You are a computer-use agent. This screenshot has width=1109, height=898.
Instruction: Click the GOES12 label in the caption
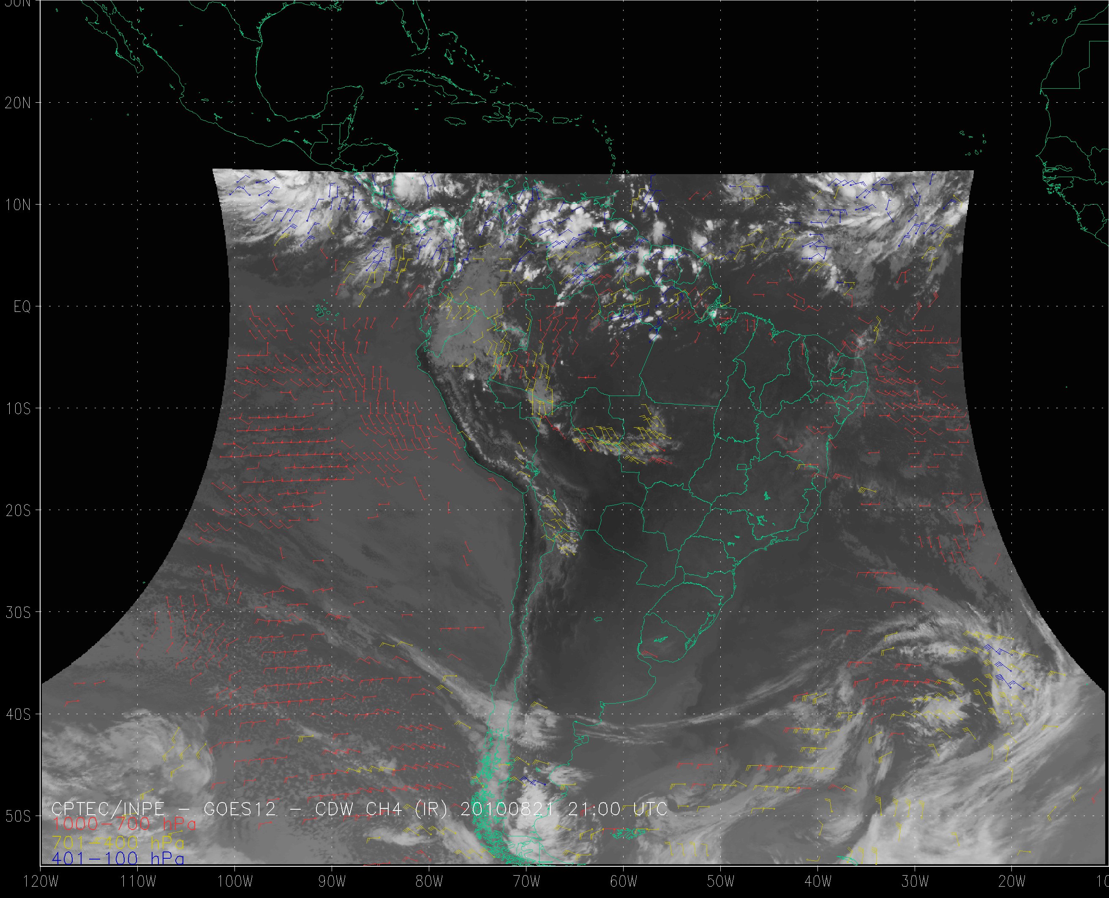(x=240, y=808)
